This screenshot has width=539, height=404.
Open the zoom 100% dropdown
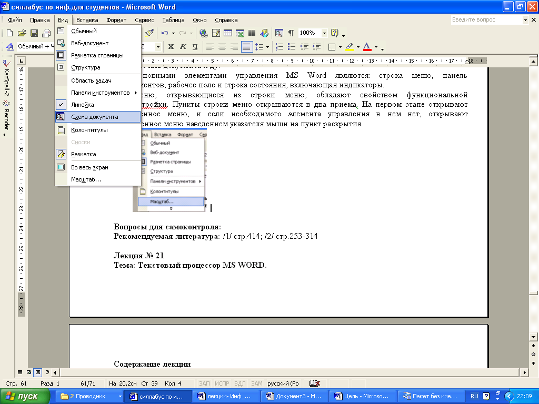point(324,33)
